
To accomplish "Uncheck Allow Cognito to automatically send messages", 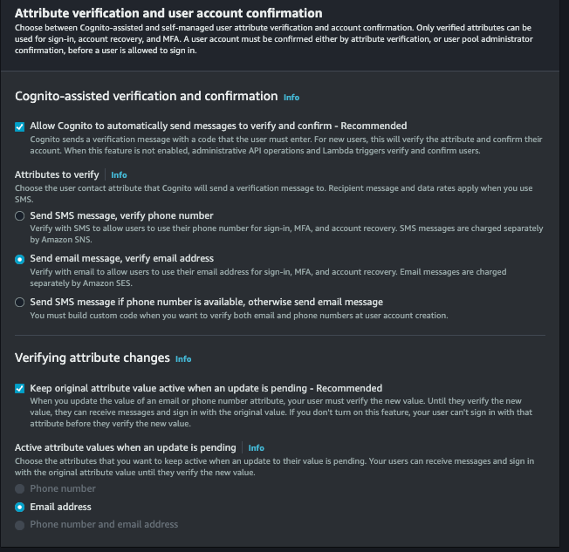I will click(19, 126).
